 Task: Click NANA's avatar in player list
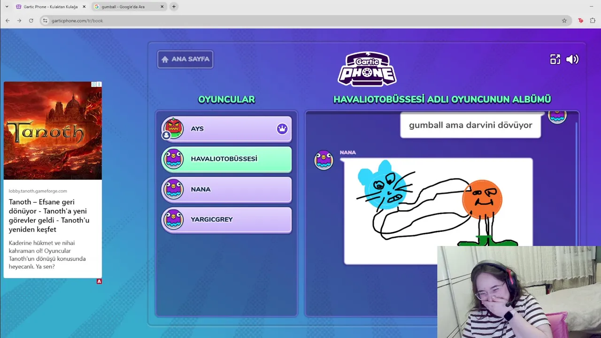pos(173,189)
